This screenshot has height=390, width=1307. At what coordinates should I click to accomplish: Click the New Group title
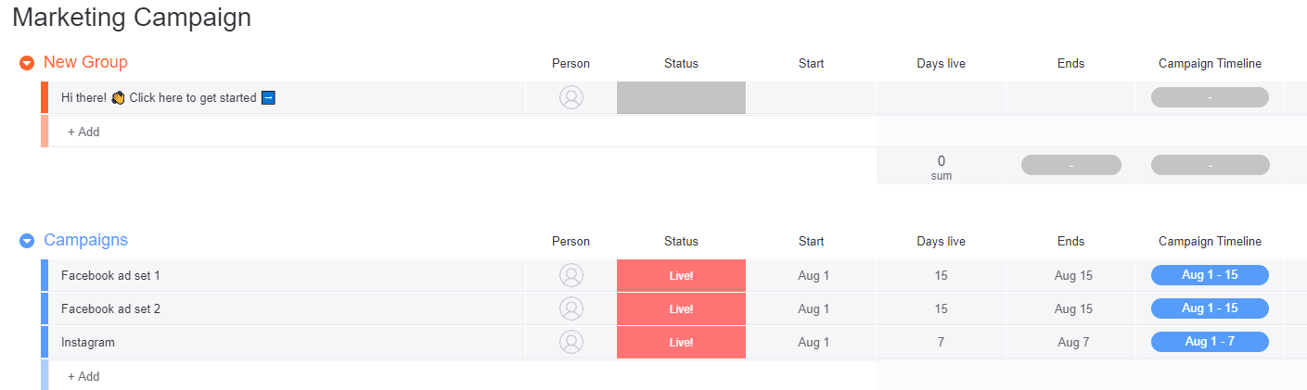pyautogui.click(x=85, y=62)
